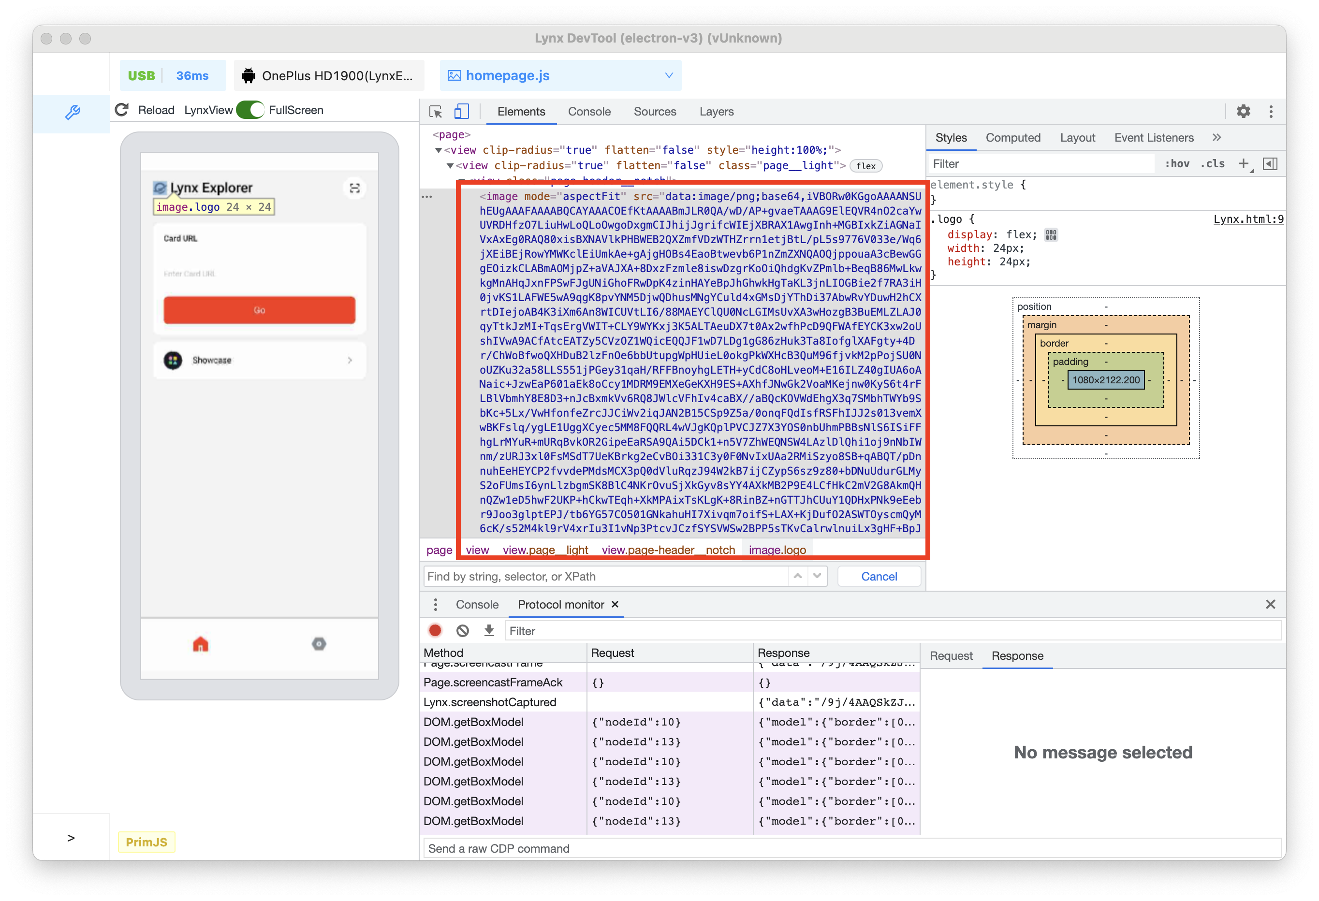Image resolution: width=1319 pixels, height=901 pixels.
Task: Click the Reload icon button
Action: pos(122,110)
